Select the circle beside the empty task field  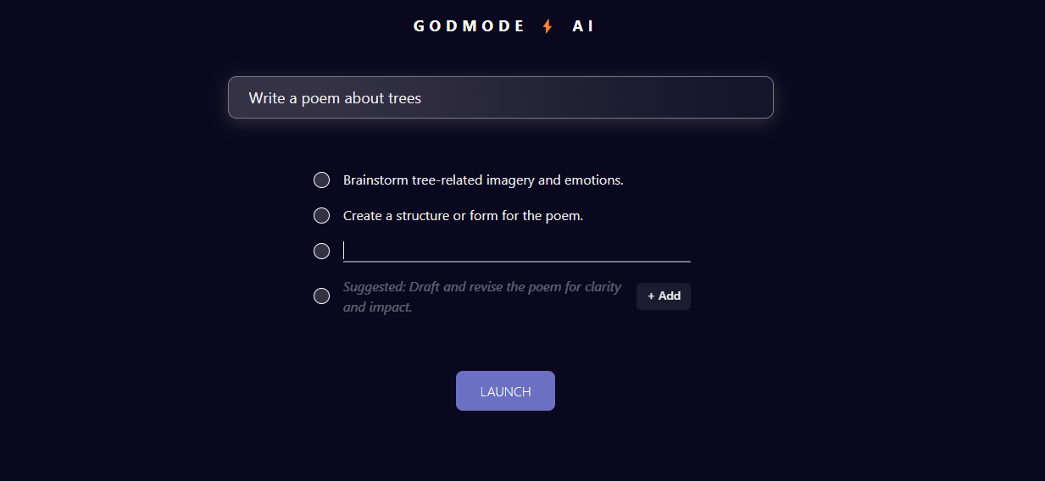[x=322, y=251]
